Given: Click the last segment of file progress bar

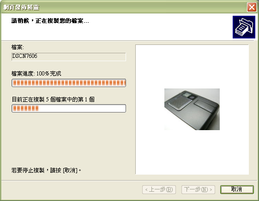Looking at the screenshot, I should [x=123, y=83].
